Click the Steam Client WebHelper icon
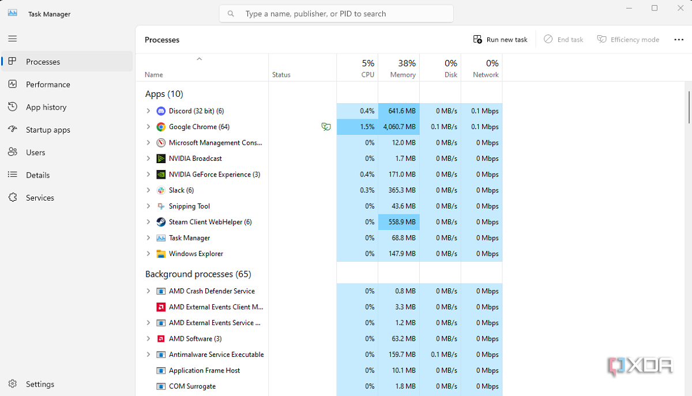 160,222
